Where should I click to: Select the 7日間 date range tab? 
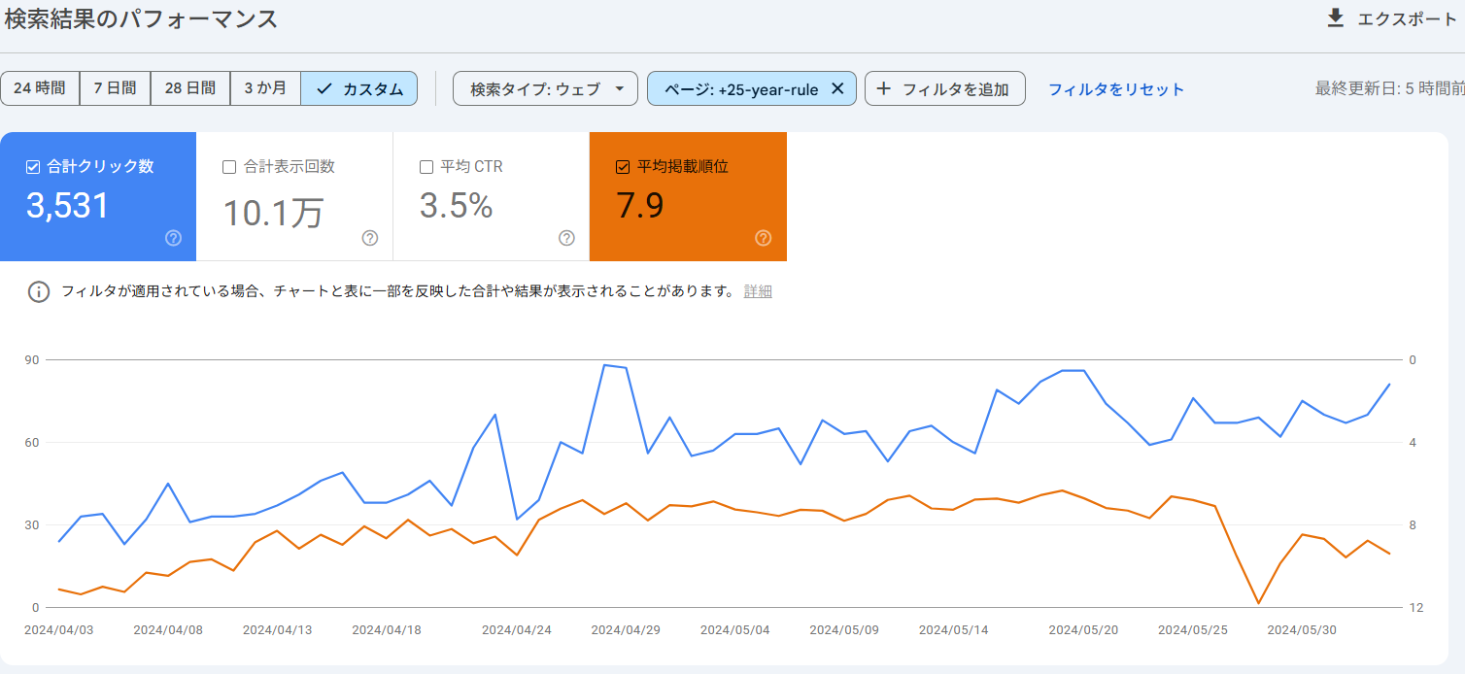pyautogui.click(x=115, y=87)
